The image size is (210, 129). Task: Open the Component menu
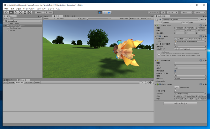pos(41,9)
